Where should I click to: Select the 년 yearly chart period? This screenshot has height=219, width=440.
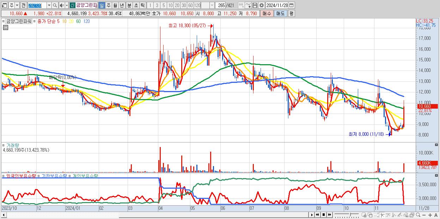click(122, 5)
